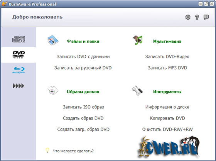Select the Compact Disc sidebar tab
Image resolution: width=216 pixels, height=161 pixels.
tap(19, 40)
